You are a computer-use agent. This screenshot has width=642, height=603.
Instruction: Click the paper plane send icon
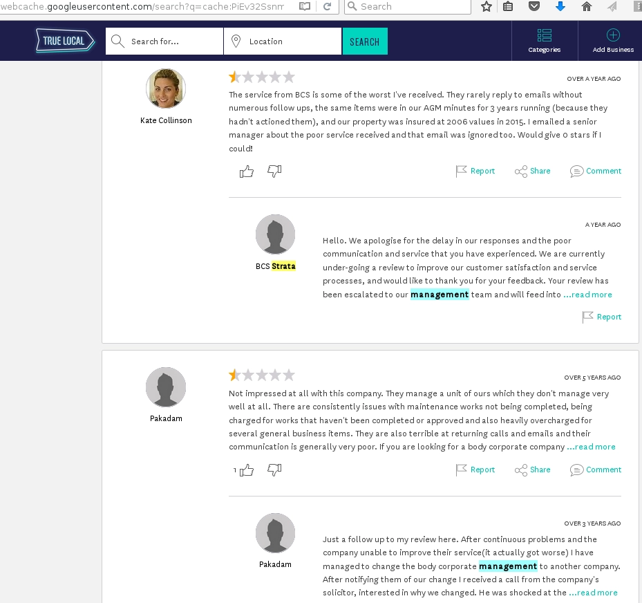[x=612, y=6]
